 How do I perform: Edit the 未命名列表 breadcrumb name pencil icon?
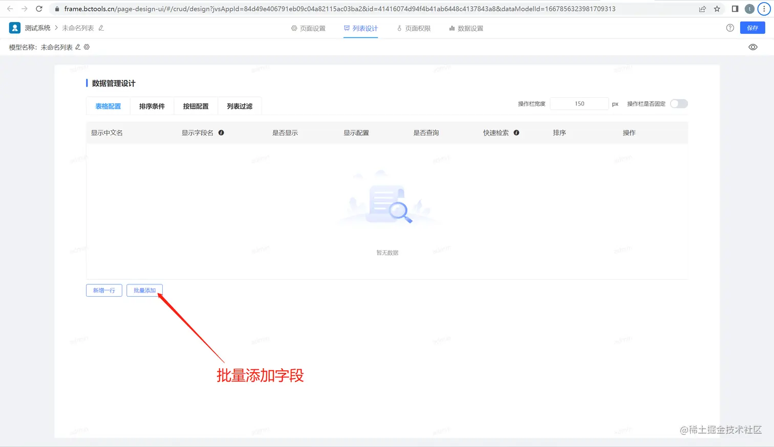(101, 28)
